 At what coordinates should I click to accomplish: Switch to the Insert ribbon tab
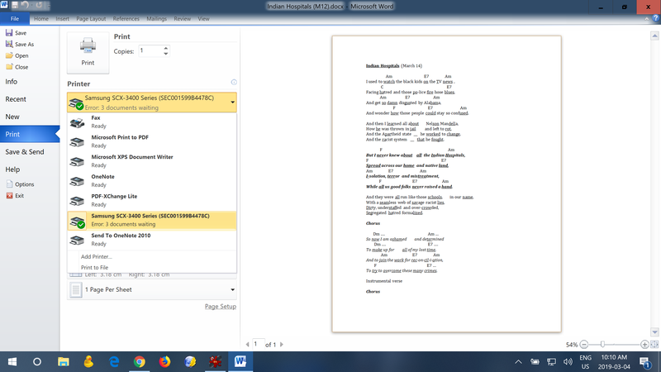pos(63,19)
